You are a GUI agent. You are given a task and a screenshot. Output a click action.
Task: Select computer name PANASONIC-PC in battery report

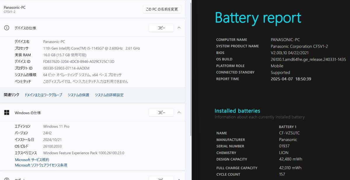pos(285,40)
